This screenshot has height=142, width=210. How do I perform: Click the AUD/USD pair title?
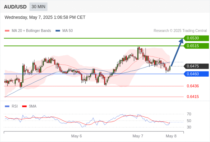pyautogui.click(x=15, y=7)
